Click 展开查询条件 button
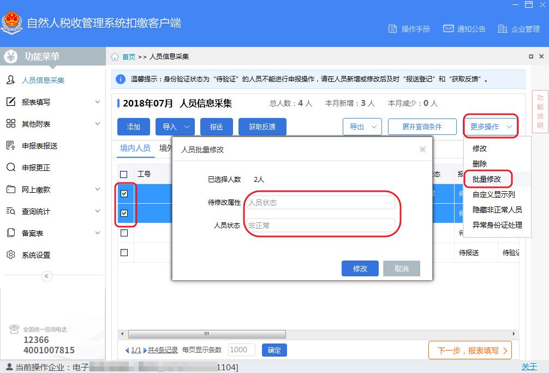The width and height of the screenshot is (549, 373). (x=422, y=127)
